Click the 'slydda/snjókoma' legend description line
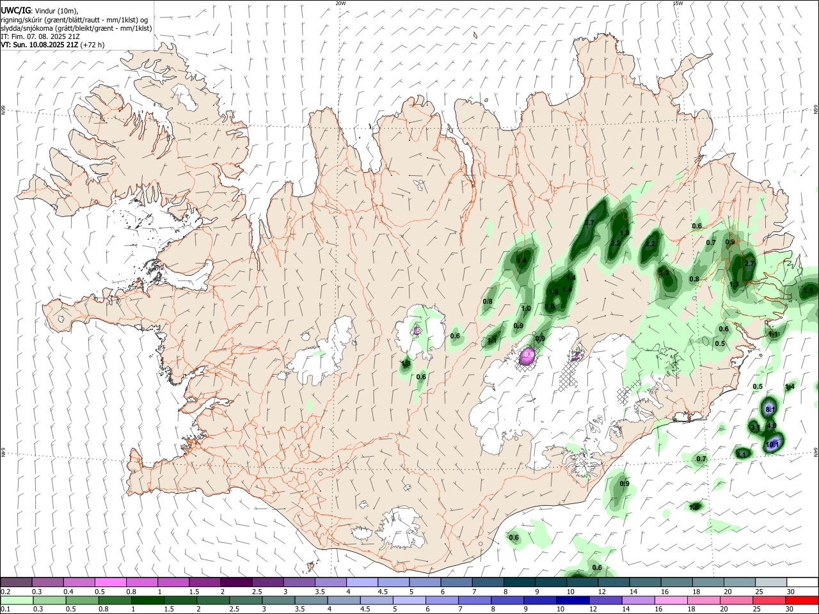 (x=76, y=28)
